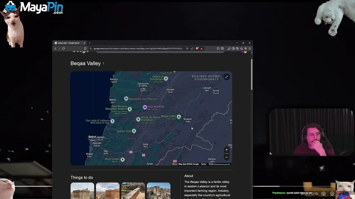Click the 'Map data ©2026 Google' attribution
Screen dimensions: 355x199
tap(189, 164)
